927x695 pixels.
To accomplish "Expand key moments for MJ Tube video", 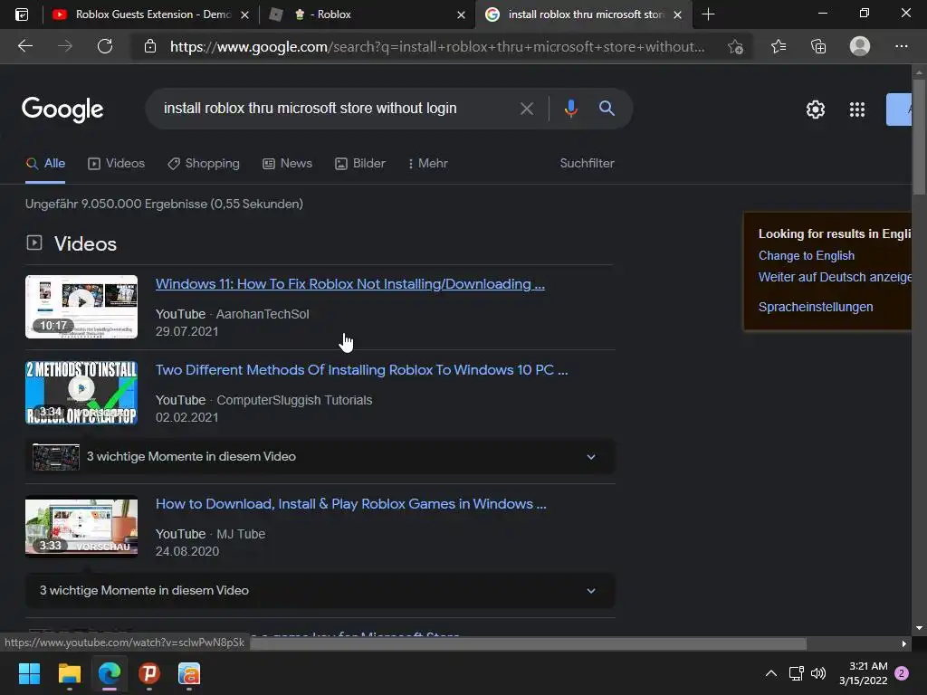I will [320, 590].
